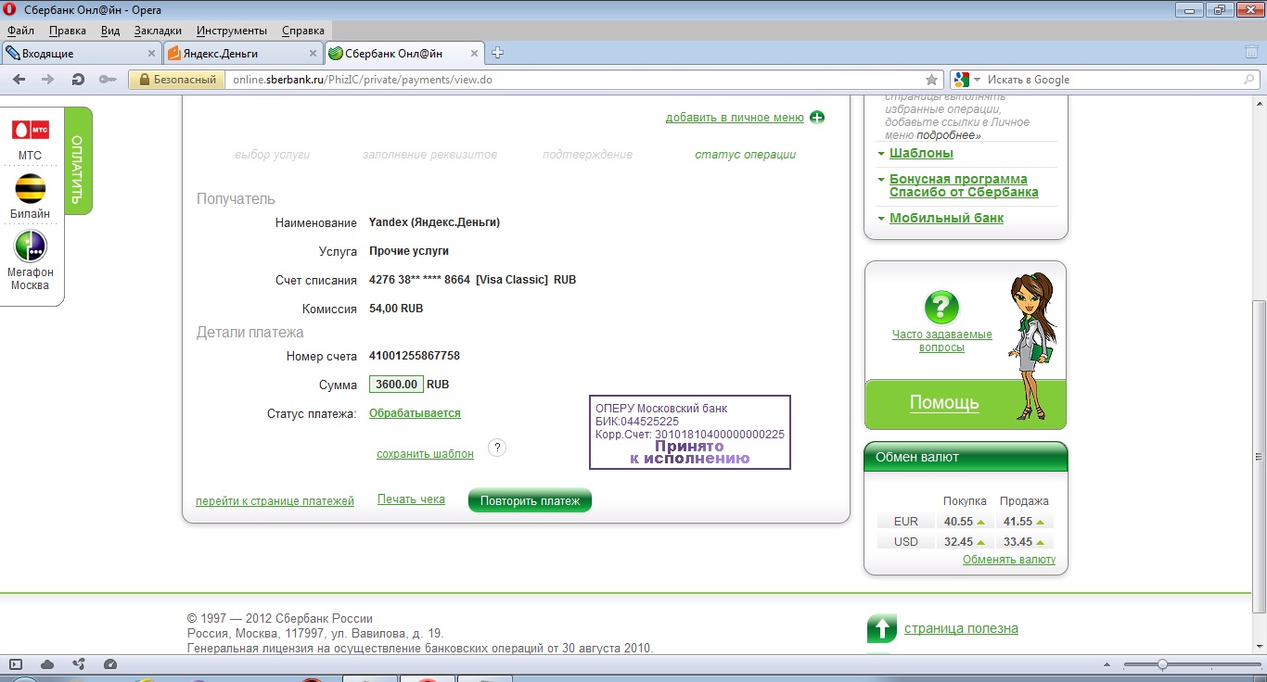Click the vertical ОПЛАТИТЬ tab
1267x682 pixels.
[78, 161]
